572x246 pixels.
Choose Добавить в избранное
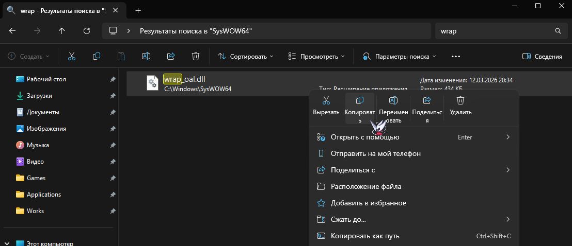[414, 203]
